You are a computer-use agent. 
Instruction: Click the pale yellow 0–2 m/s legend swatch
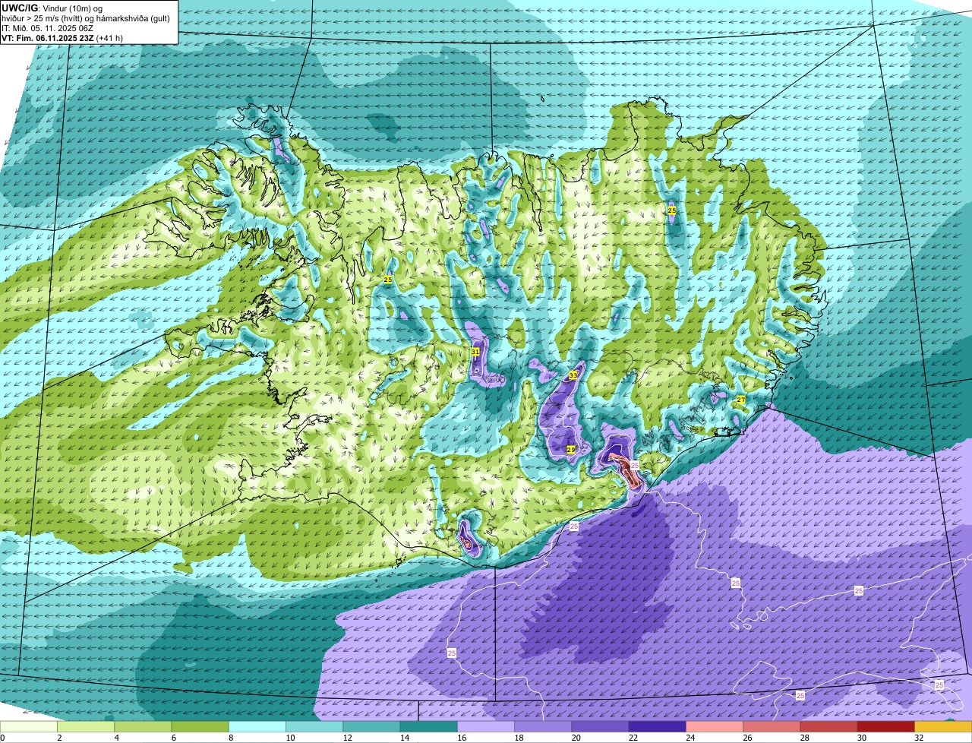(x=29, y=727)
